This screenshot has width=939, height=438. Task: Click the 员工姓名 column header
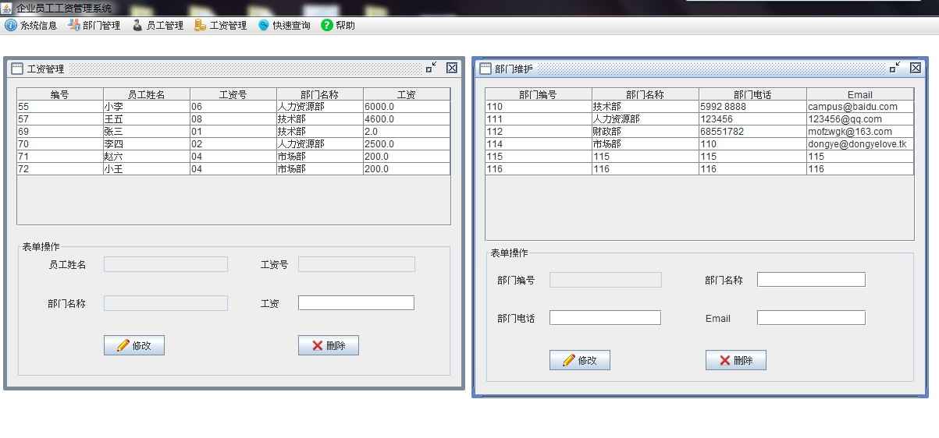(147, 94)
